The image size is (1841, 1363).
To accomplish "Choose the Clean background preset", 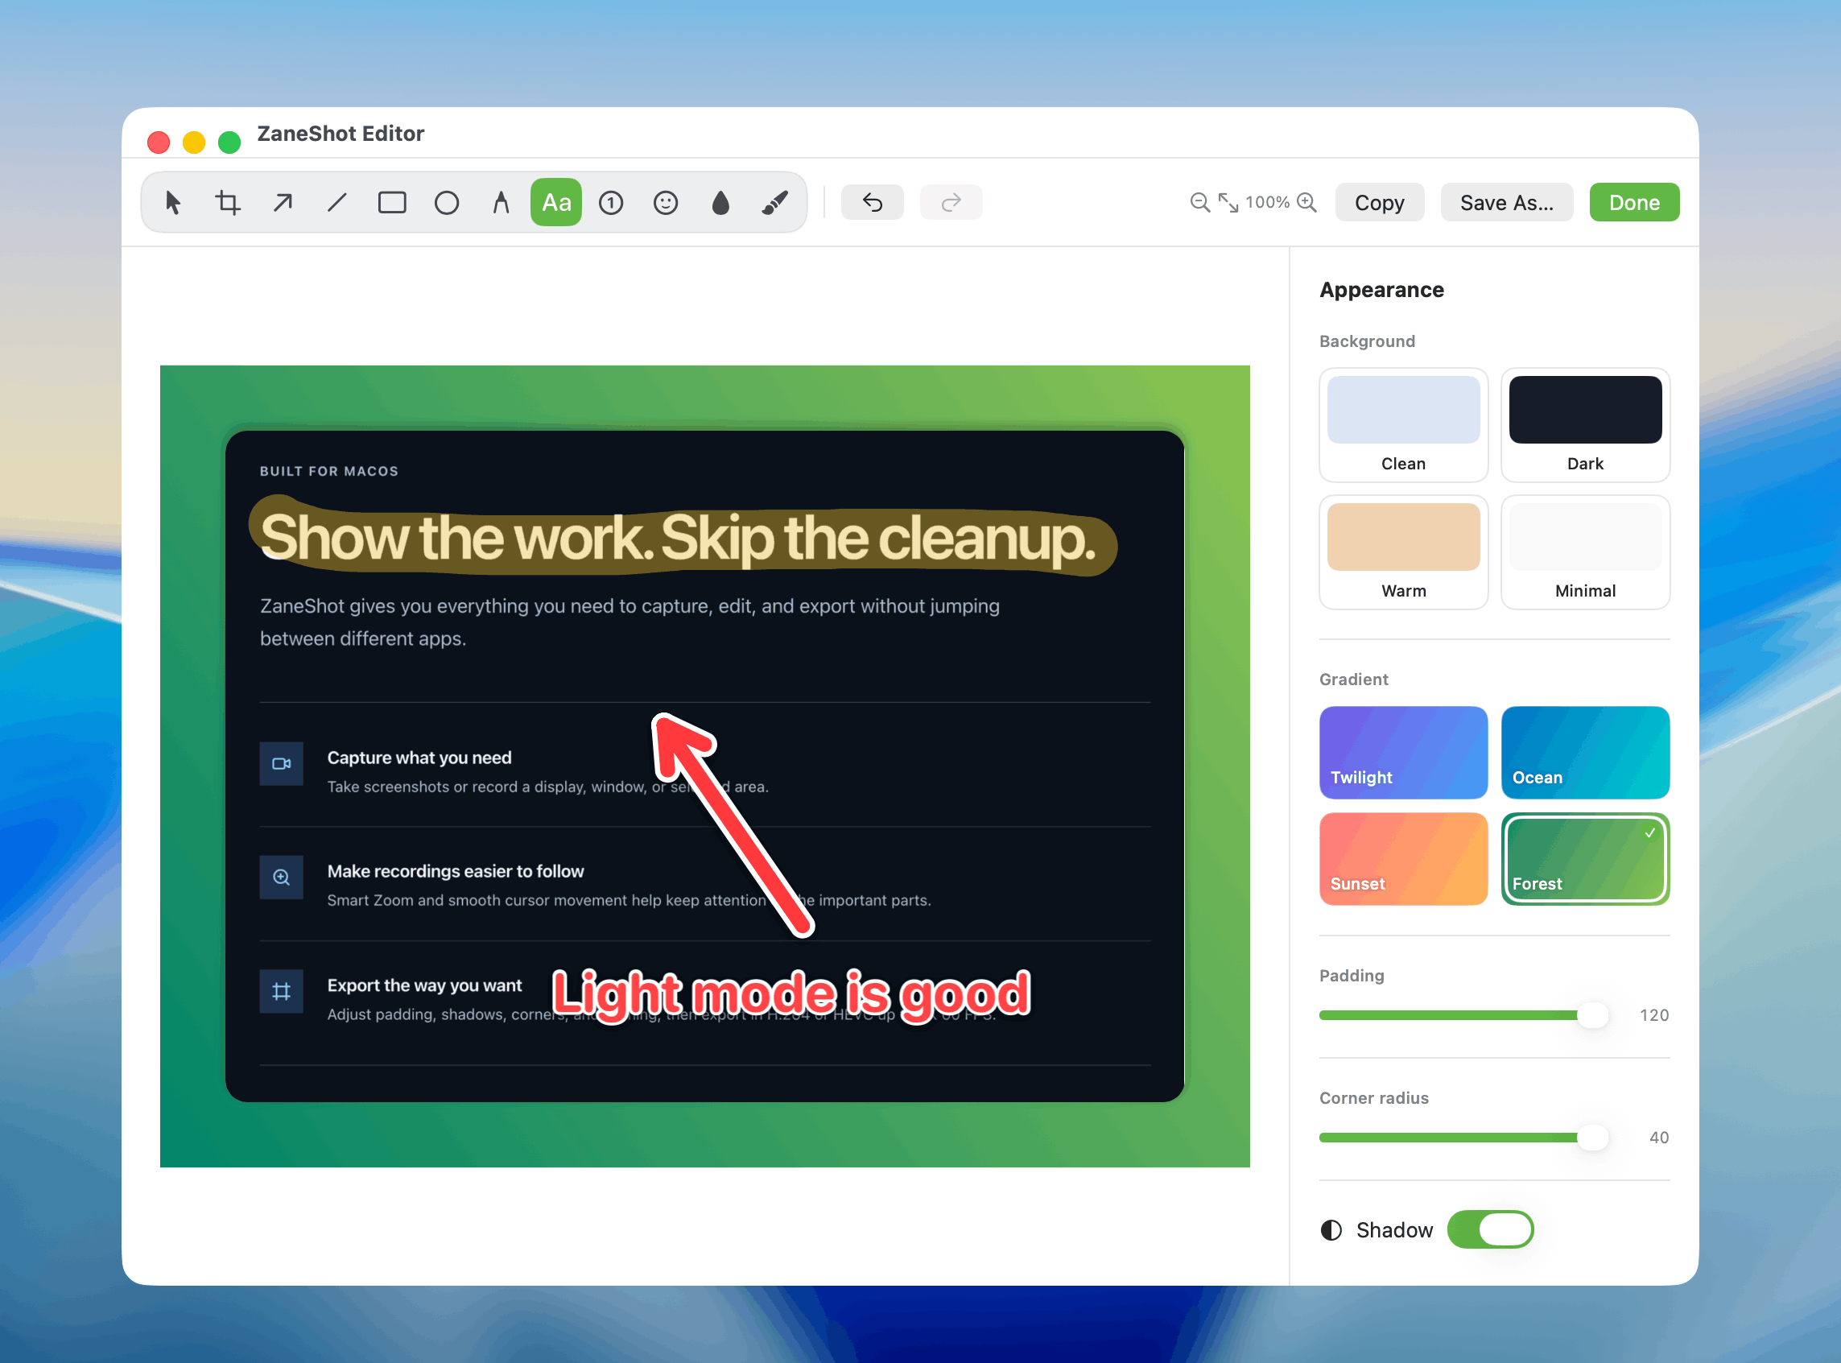I will (1403, 425).
